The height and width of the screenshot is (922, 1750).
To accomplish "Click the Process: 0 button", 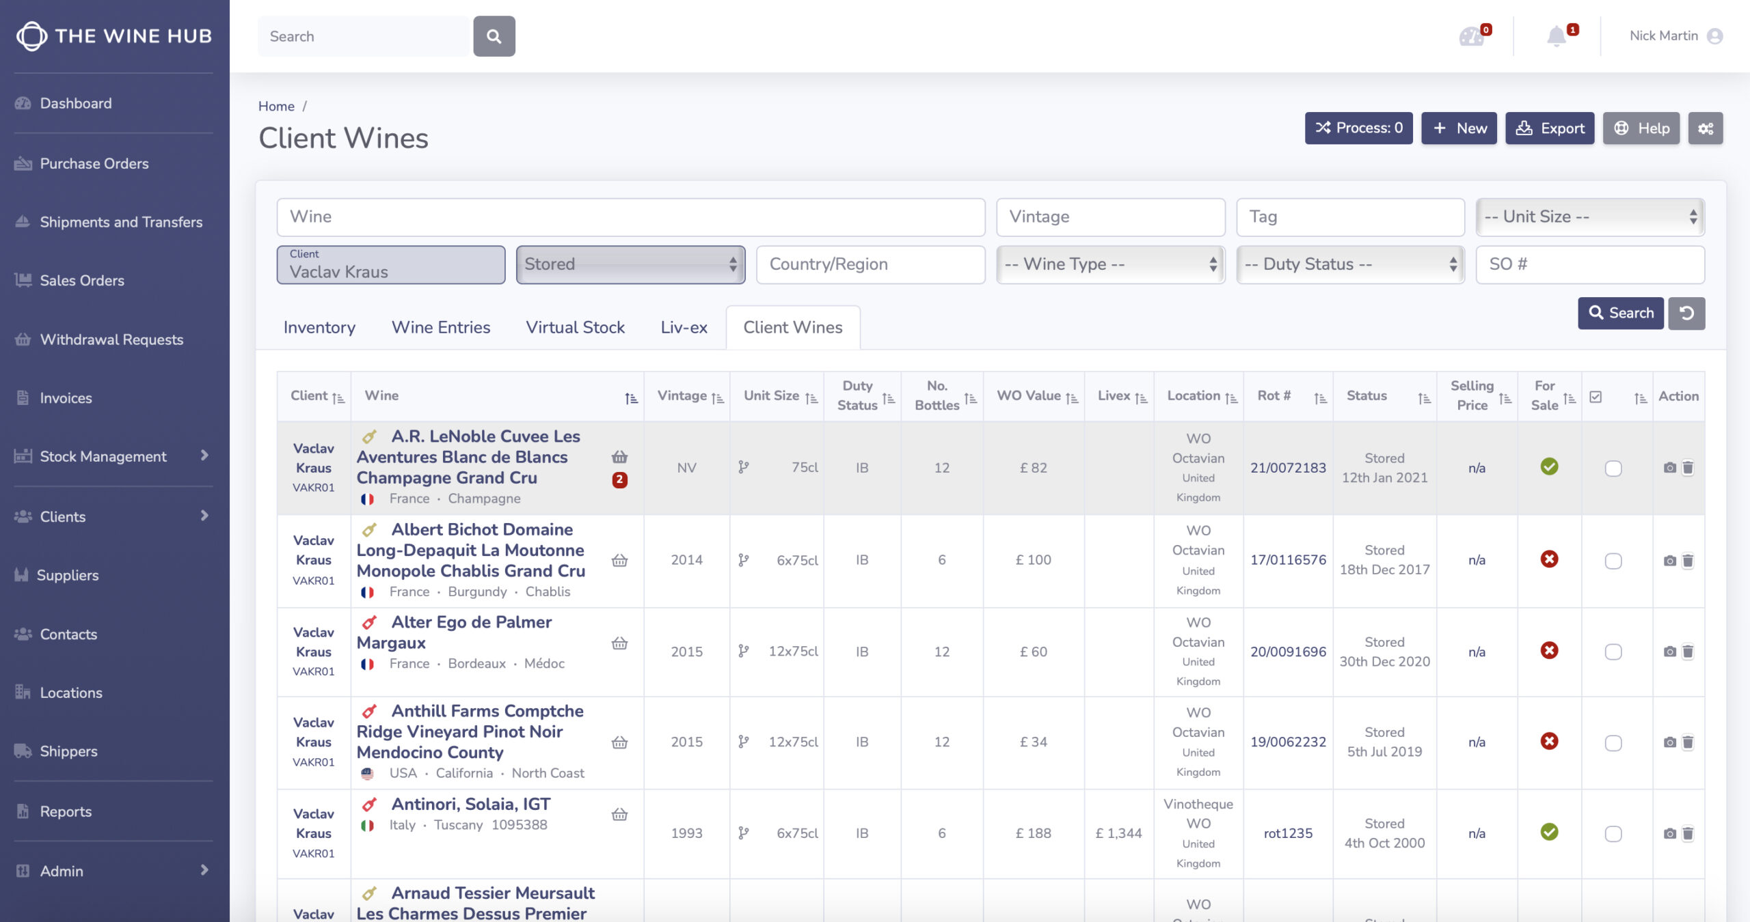I will [x=1358, y=128].
